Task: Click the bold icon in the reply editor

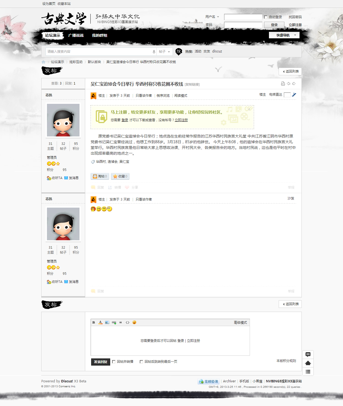Action: coord(94,323)
